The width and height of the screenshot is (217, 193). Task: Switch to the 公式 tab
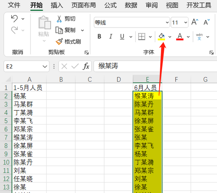tap(110, 5)
